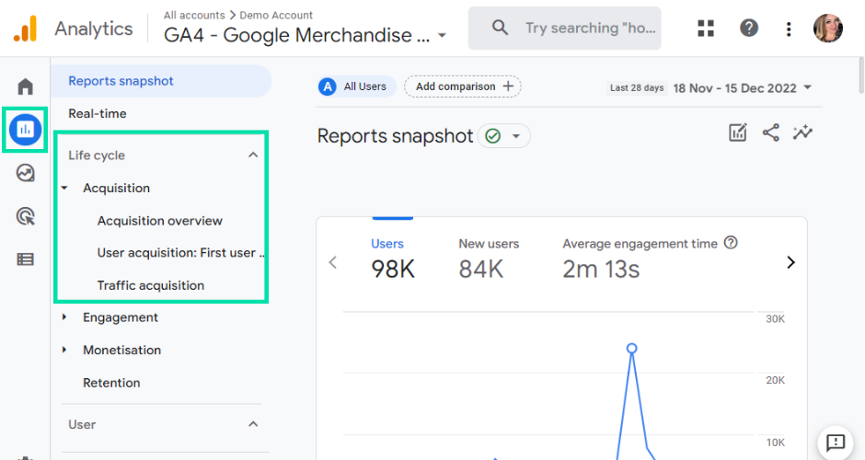Image resolution: width=865 pixels, height=460 pixels.
Task: Open the Insights sparkle icon
Action: [x=803, y=132]
